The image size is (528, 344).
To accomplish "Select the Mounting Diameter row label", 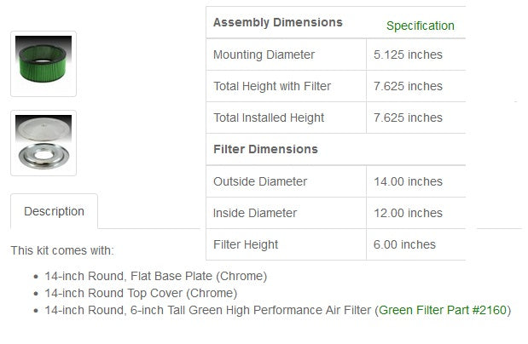I will click(x=264, y=54).
